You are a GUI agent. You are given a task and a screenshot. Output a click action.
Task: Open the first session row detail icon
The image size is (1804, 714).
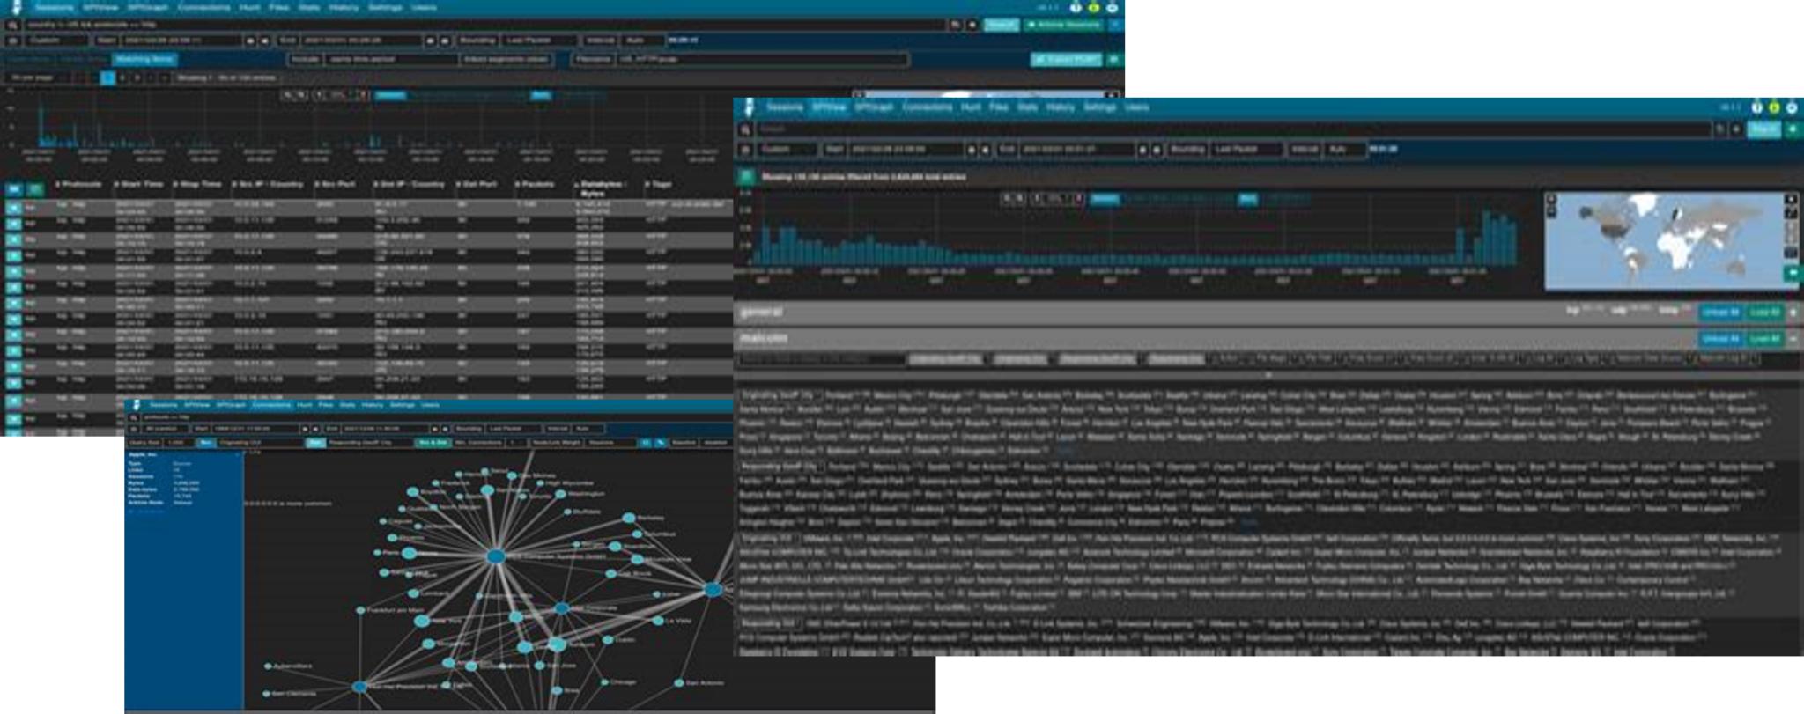tap(13, 208)
